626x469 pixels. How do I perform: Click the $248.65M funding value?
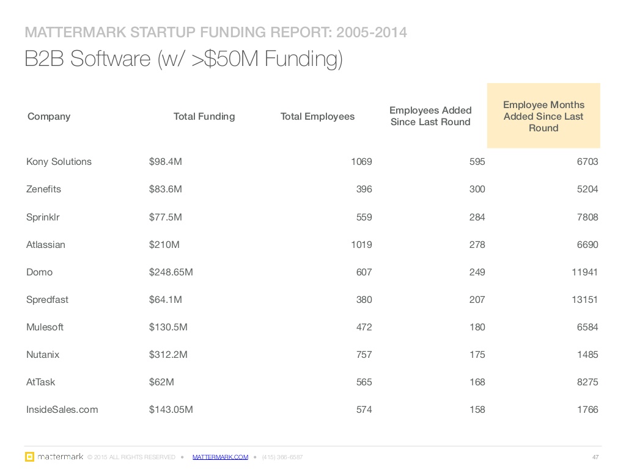tap(171, 272)
